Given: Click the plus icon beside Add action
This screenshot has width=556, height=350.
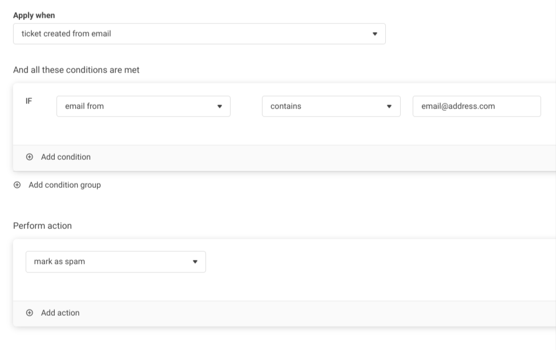Looking at the screenshot, I should pyautogui.click(x=30, y=313).
